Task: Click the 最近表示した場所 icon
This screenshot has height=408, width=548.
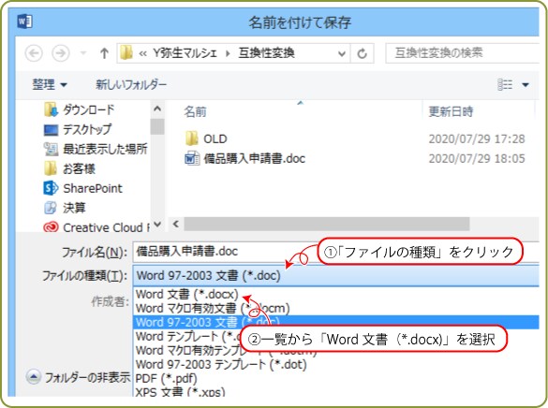Action: [x=51, y=149]
